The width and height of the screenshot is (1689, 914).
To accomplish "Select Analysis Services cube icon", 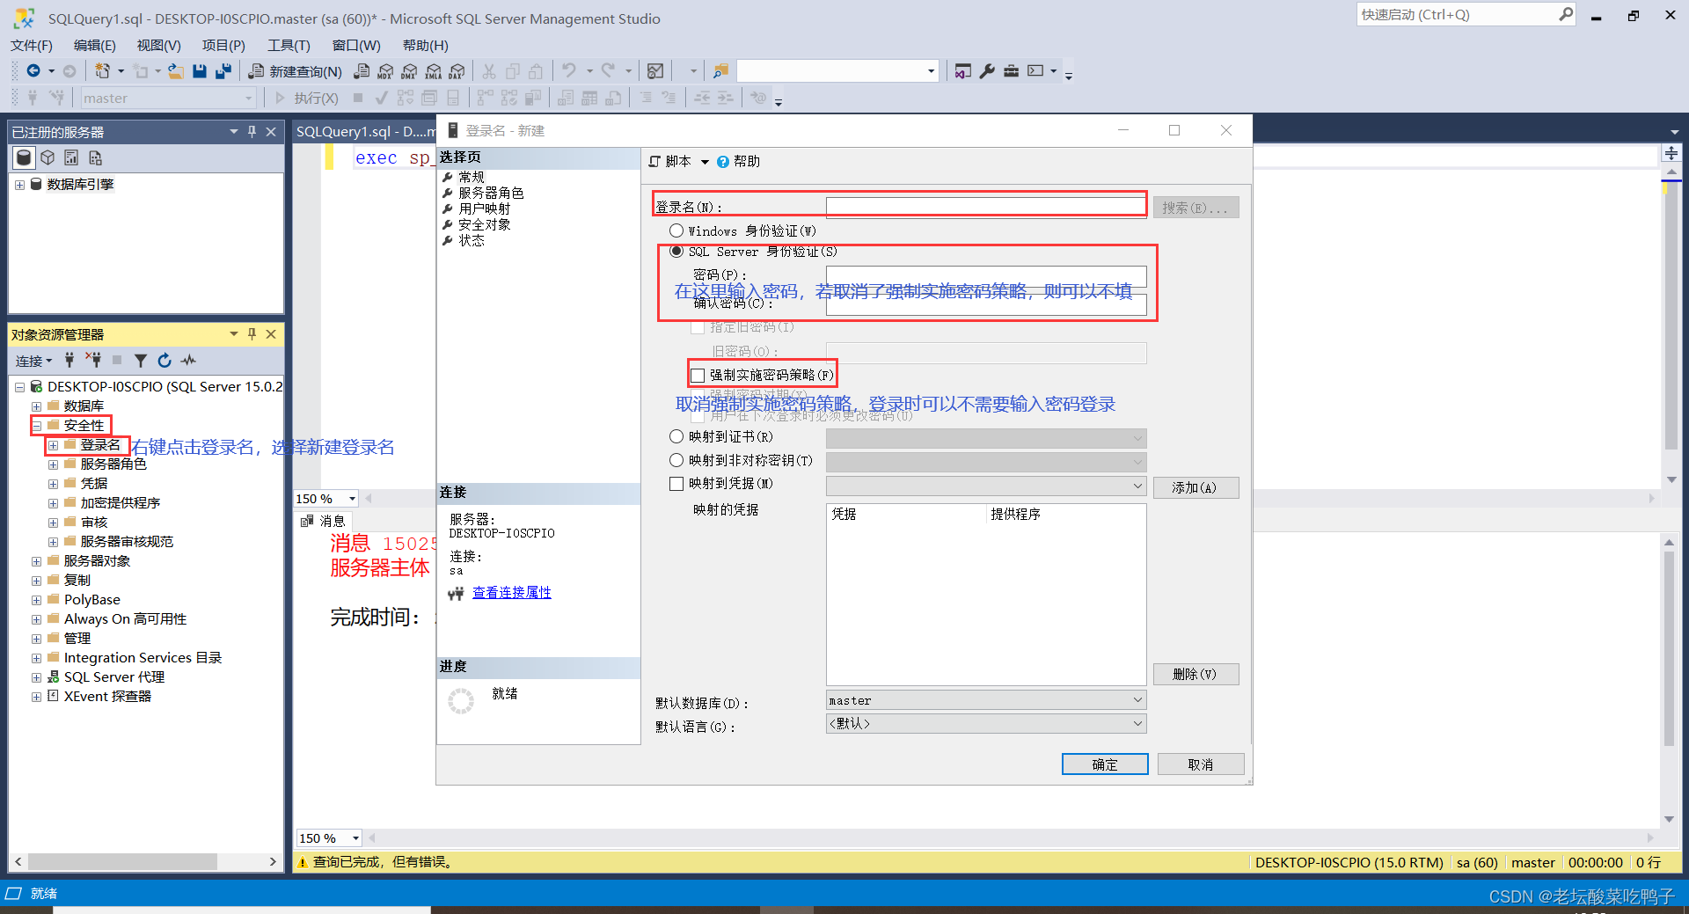I will 48,157.
